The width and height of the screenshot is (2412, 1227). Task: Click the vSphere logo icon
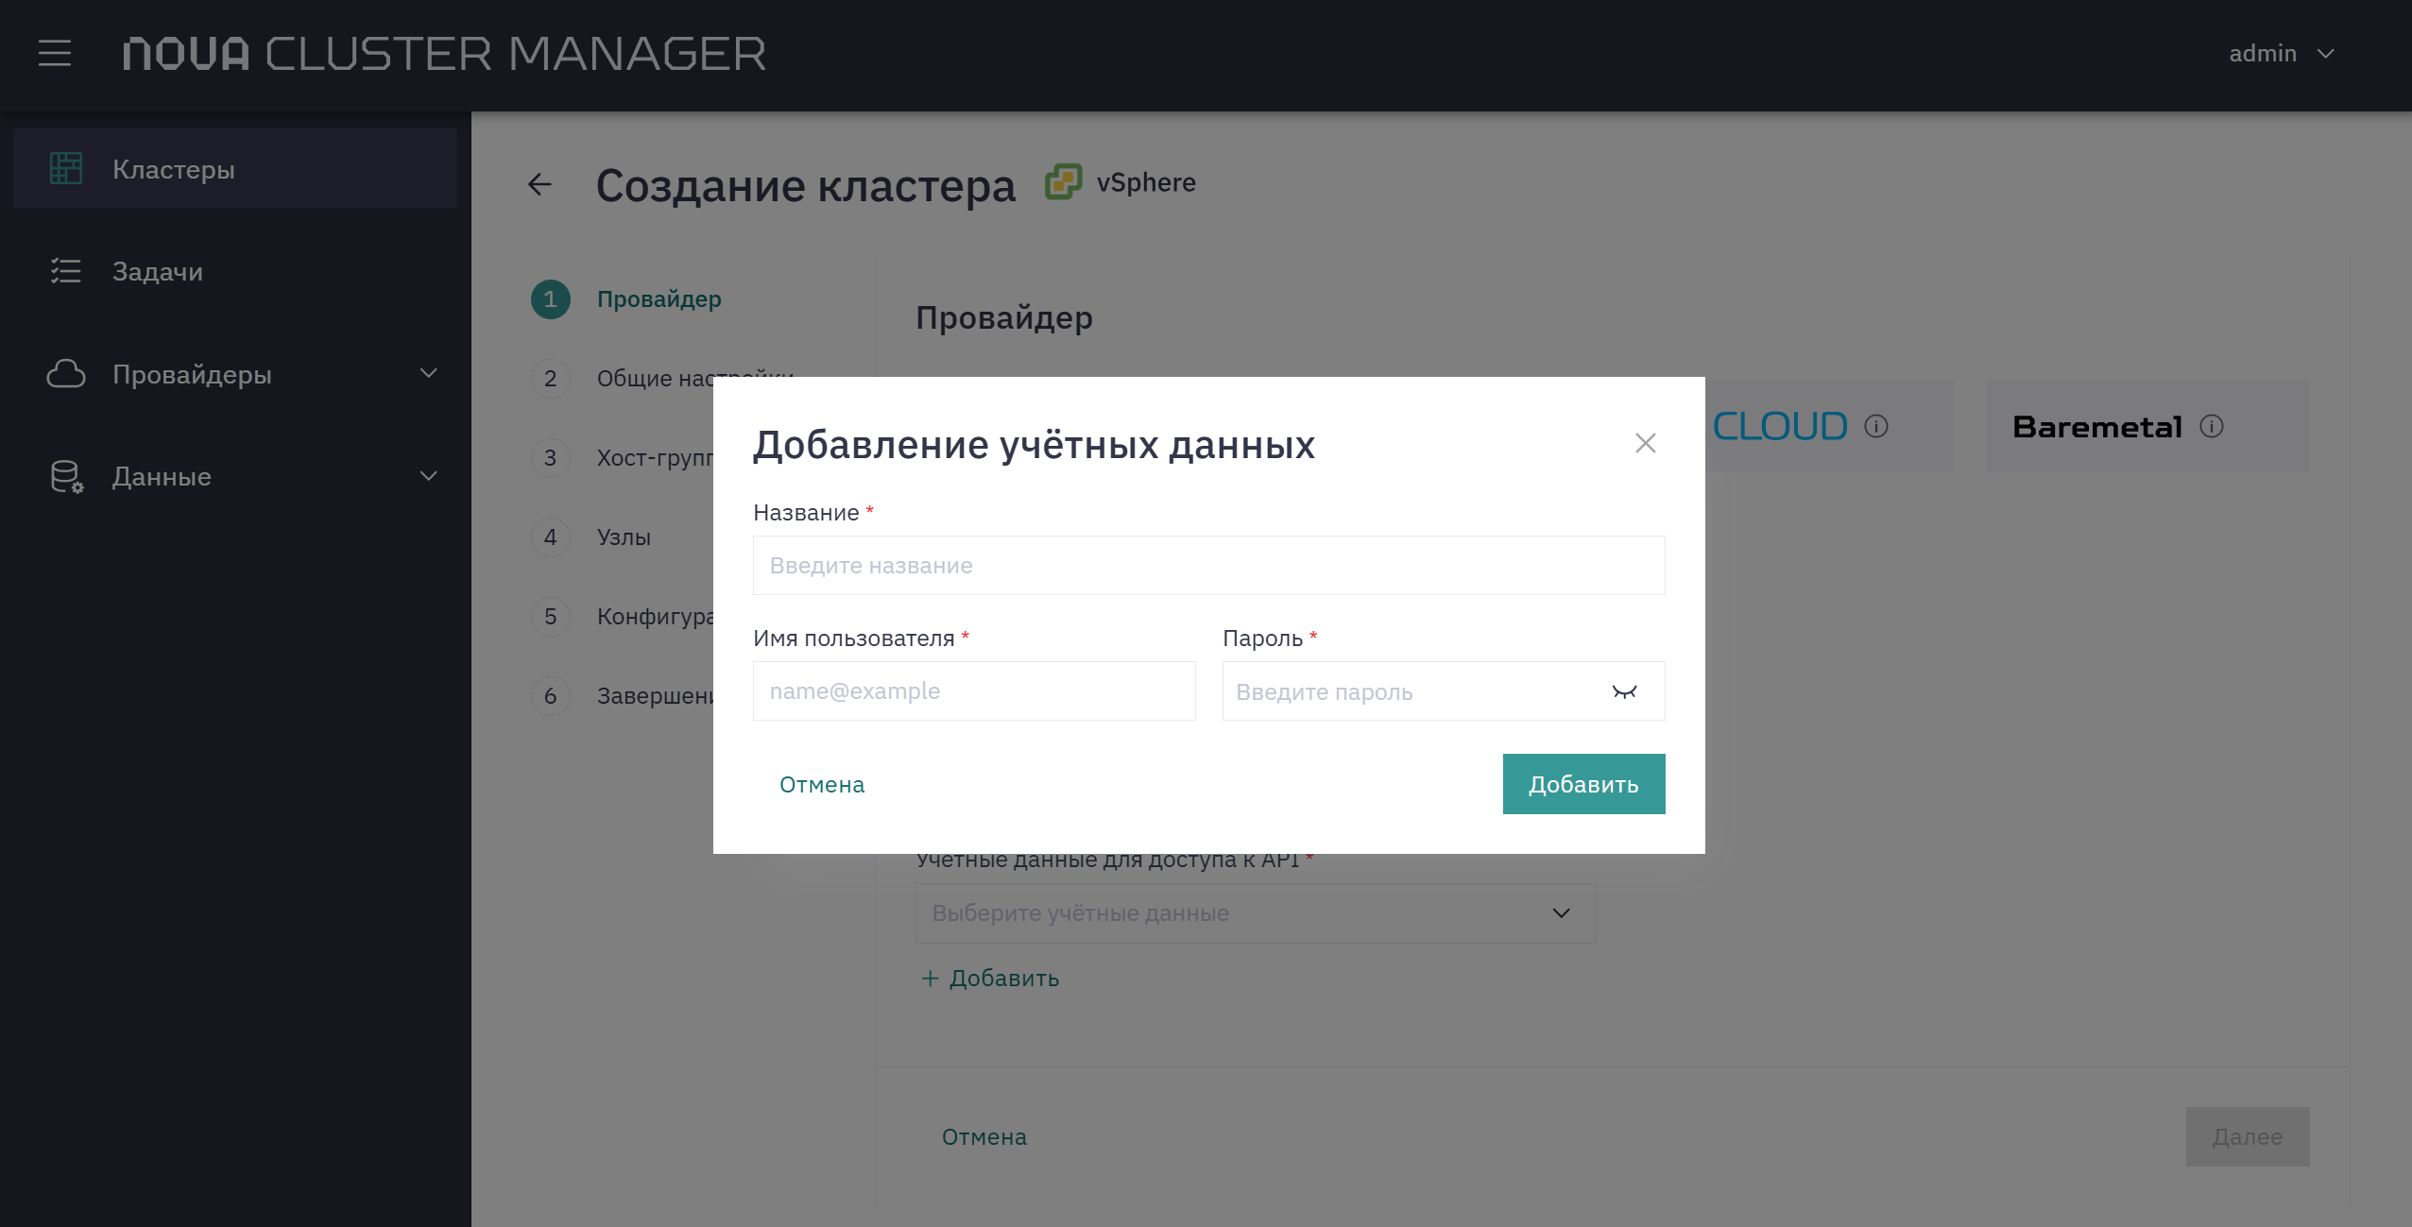[x=1064, y=181]
